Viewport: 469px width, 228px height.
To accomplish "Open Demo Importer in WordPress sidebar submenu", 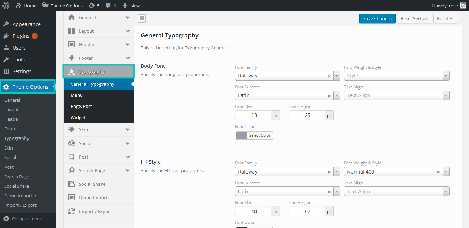I will pos(20,196).
